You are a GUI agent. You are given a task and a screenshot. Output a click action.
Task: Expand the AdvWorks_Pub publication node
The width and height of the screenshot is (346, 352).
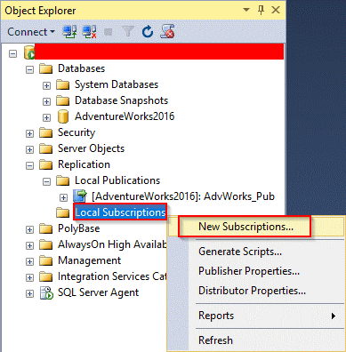(x=63, y=198)
